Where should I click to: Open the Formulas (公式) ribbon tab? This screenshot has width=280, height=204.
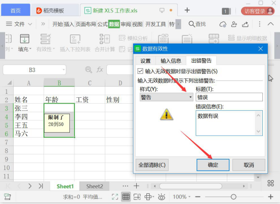pyautogui.click(x=102, y=24)
